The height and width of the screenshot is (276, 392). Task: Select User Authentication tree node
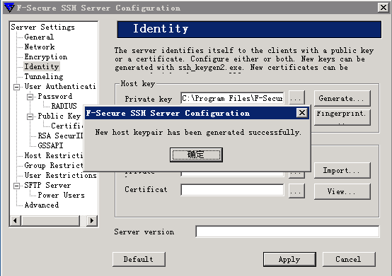coord(59,87)
